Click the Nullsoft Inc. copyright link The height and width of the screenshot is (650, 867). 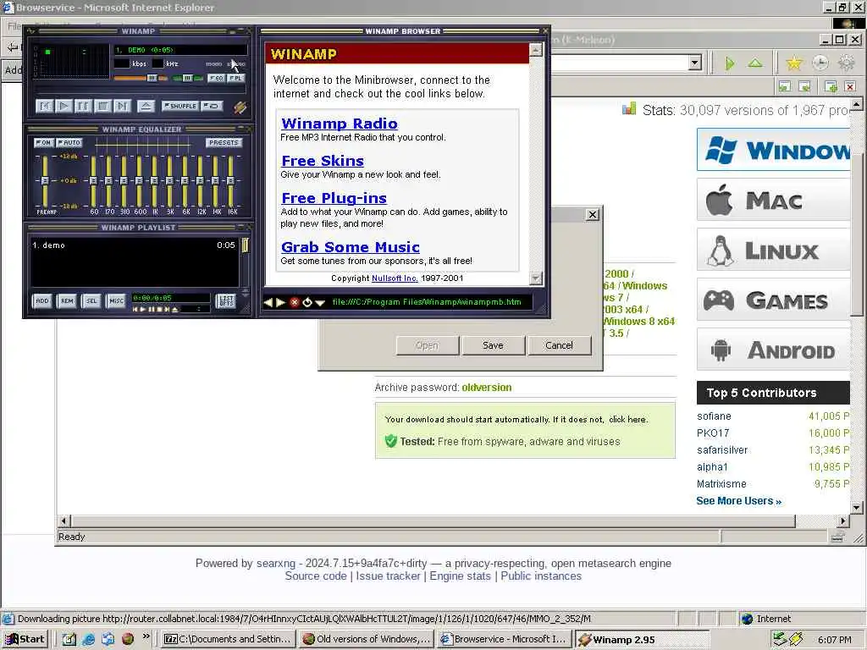click(395, 278)
